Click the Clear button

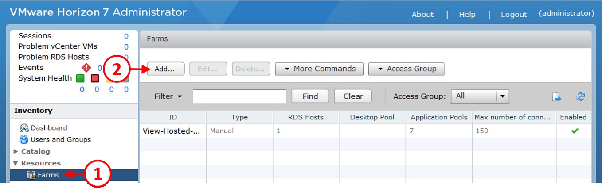tap(353, 96)
